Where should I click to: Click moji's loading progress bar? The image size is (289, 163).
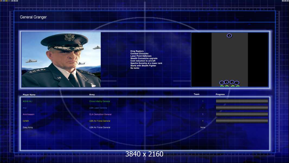coord(242,108)
